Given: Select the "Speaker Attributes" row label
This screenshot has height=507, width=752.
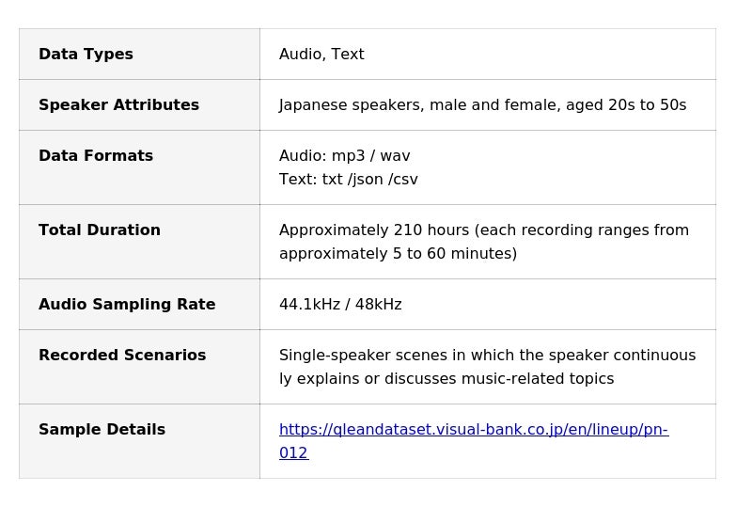Looking at the screenshot, I should (118, 105).
